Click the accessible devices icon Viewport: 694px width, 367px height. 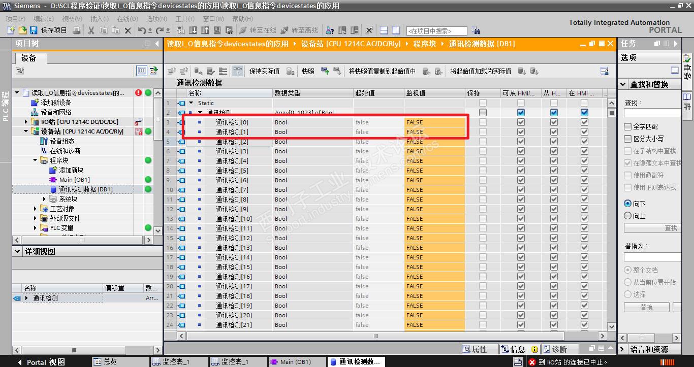click(x=331, y=30)
